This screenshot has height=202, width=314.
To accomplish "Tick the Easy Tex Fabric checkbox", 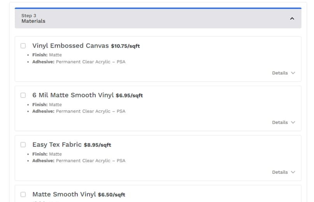I will click(23, 145).
